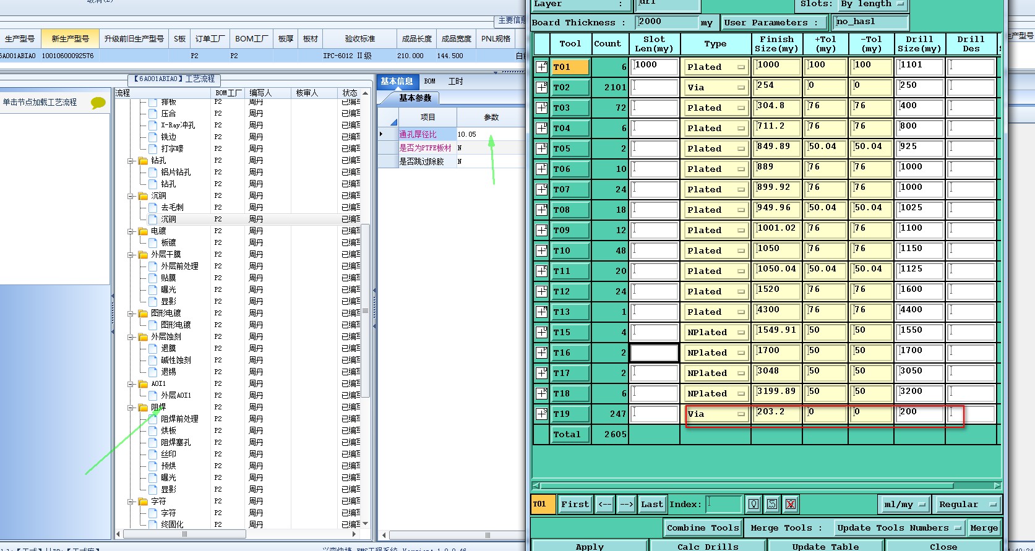Click the First navigation button
Screen dimensions: 1035x551
tap(575, 505)
